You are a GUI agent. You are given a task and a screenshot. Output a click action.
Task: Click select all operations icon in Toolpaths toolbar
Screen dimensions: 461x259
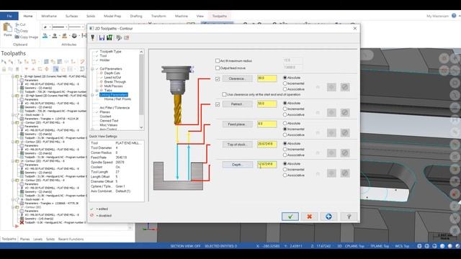coord(4,62)
